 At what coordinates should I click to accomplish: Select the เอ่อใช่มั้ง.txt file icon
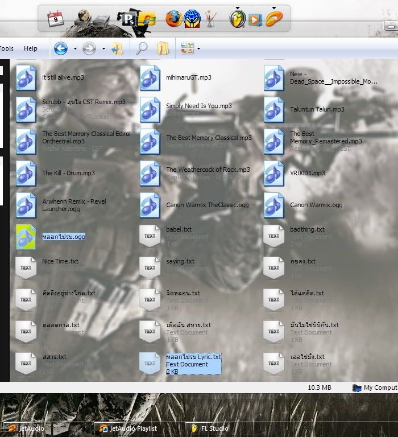(x=274, y=363)
